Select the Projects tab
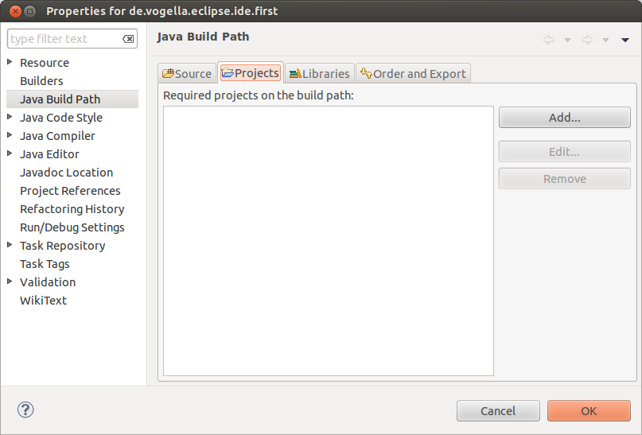Viewport: 642px width, 435px height. [251, 72]
